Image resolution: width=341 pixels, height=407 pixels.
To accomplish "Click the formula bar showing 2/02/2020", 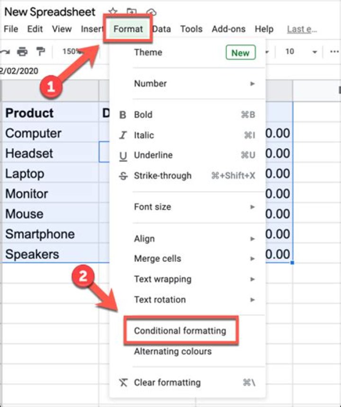I will pyautogui.click(x=19, y=71).
